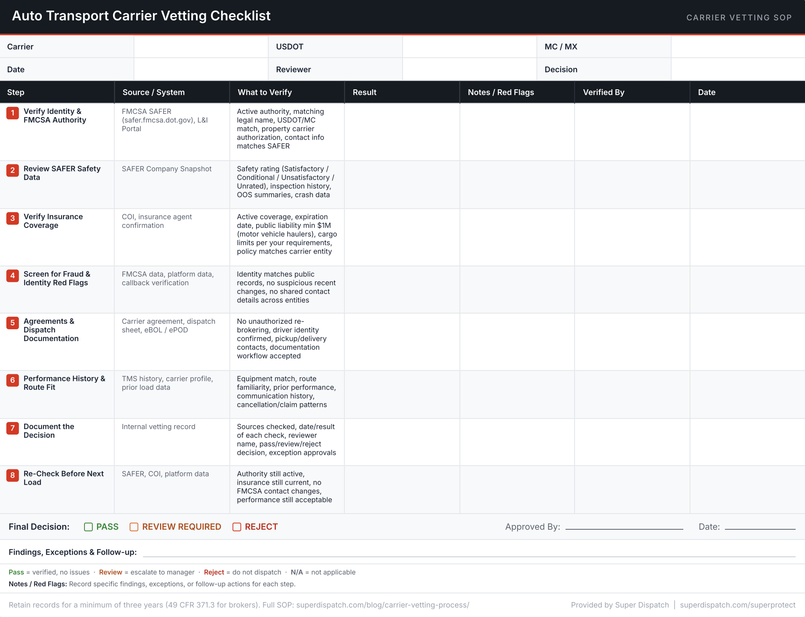Click the red step 2 number badge
This screenshot has width=805, height=617.
click(13, 170)
